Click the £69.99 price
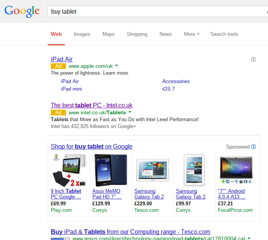 [58, 203]
